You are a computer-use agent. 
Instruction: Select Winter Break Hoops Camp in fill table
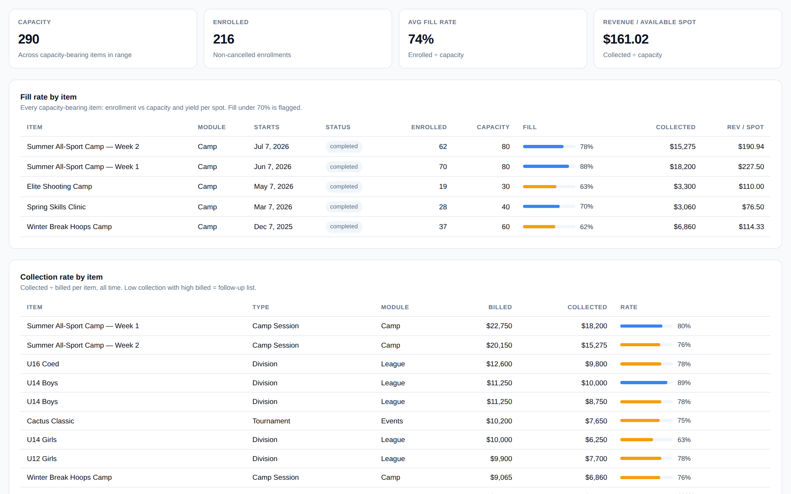click(x=69, y=227)
